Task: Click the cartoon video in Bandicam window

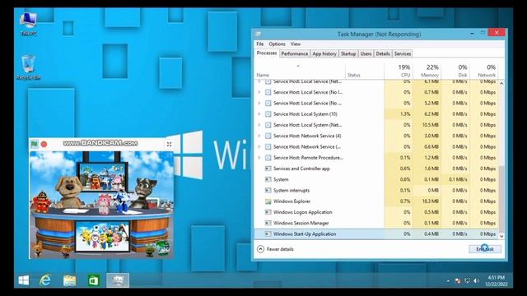Action: 101,205
